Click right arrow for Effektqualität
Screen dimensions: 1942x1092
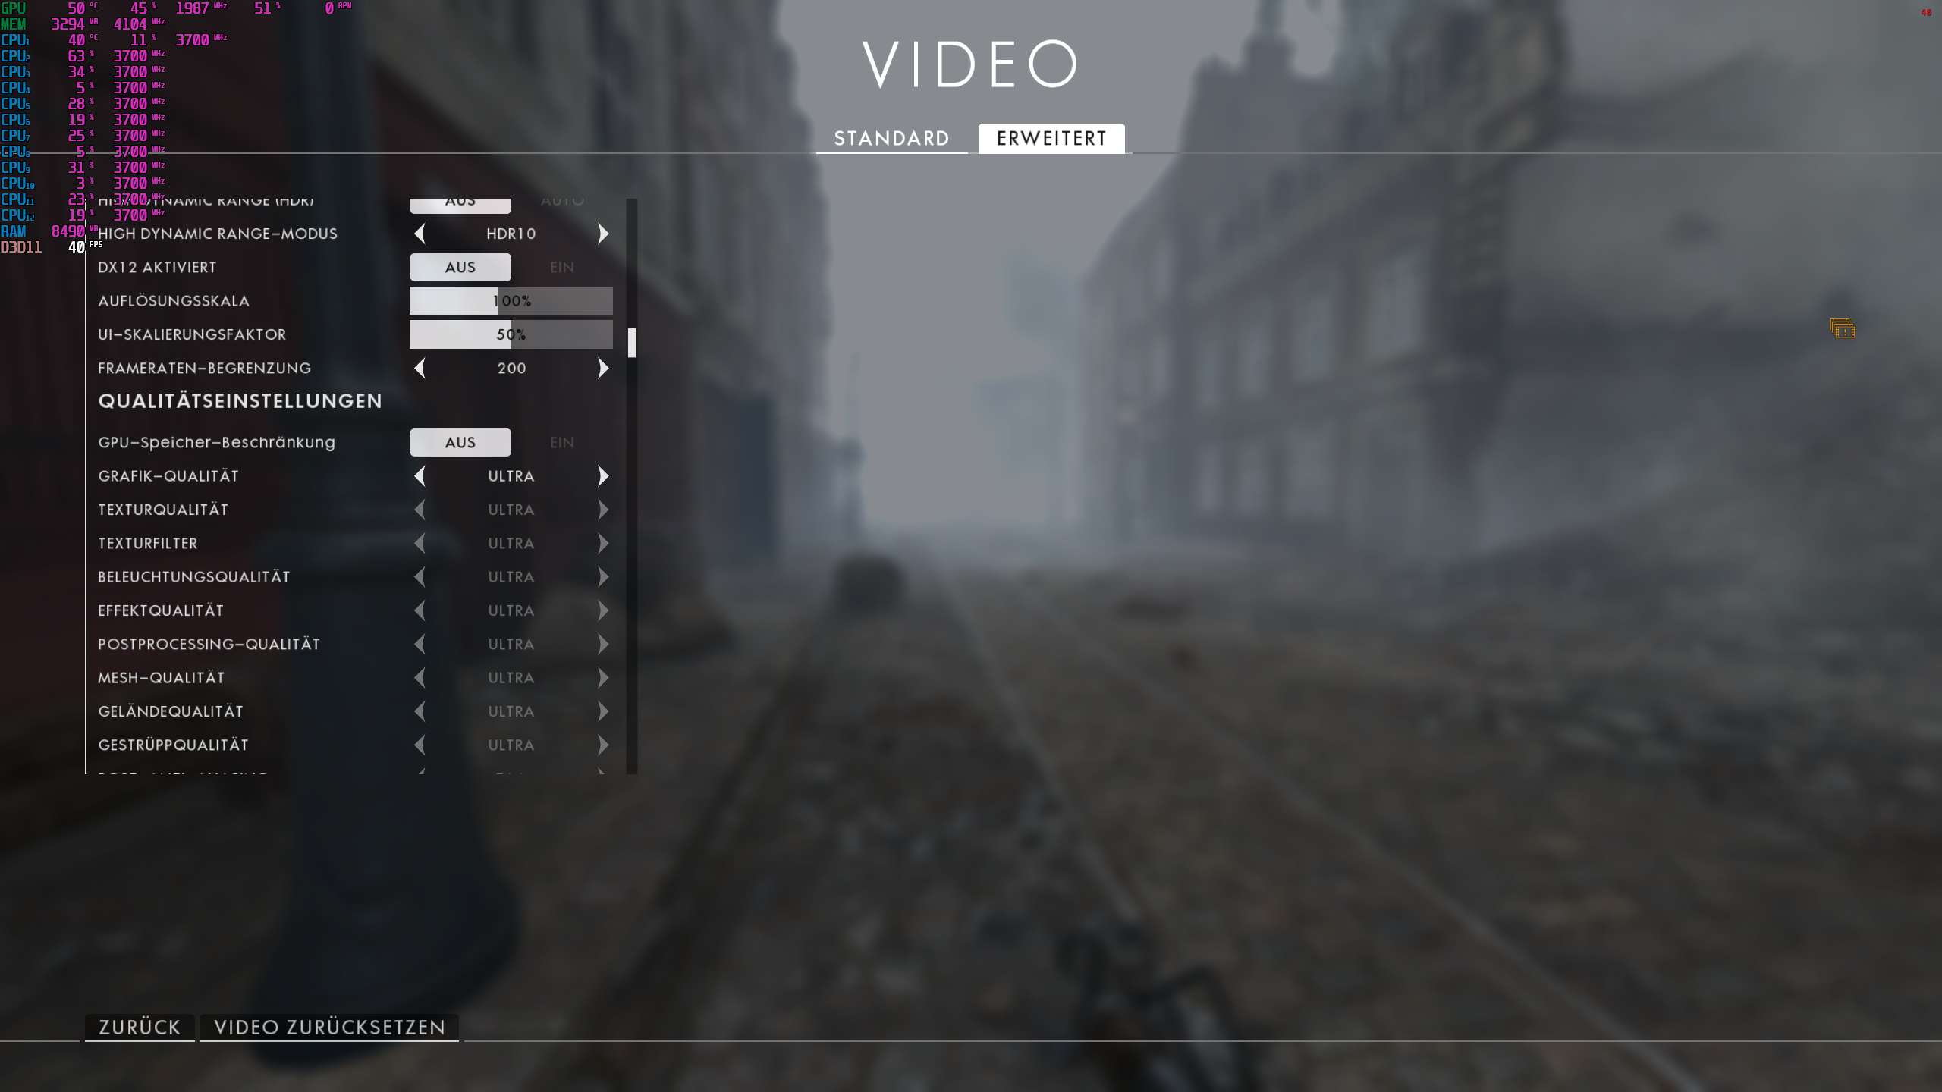pos(603,610)
